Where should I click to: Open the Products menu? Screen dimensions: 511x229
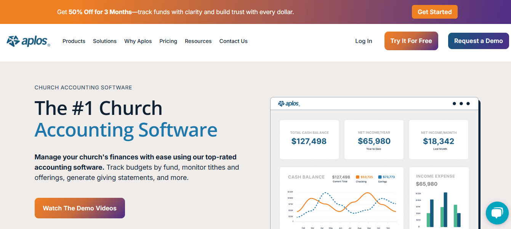[x=74, y=41]
